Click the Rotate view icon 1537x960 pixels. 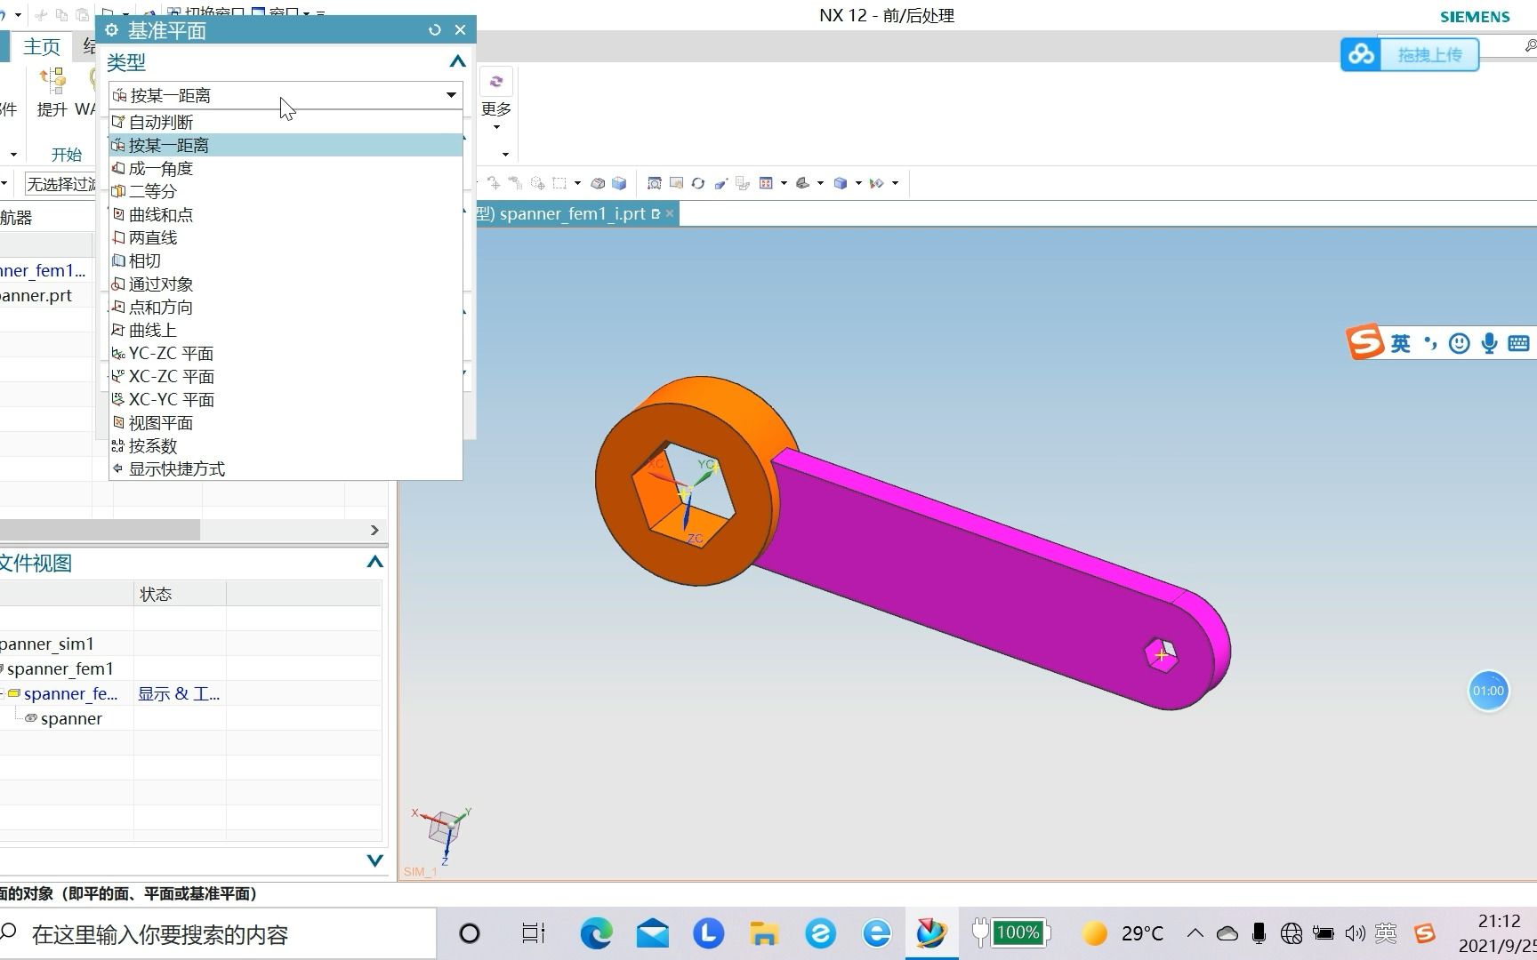(x=698, y=183)
